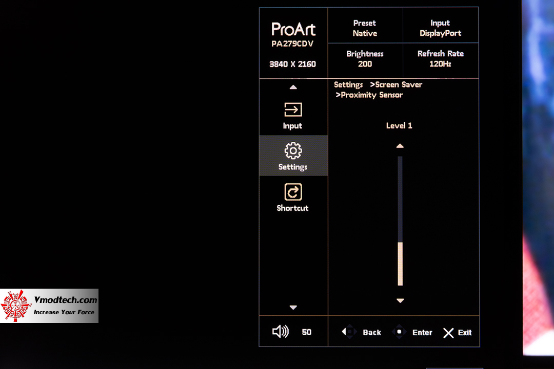554x369 pixels.
Task: Click the Back button label
Action: [x=372, y=332]
